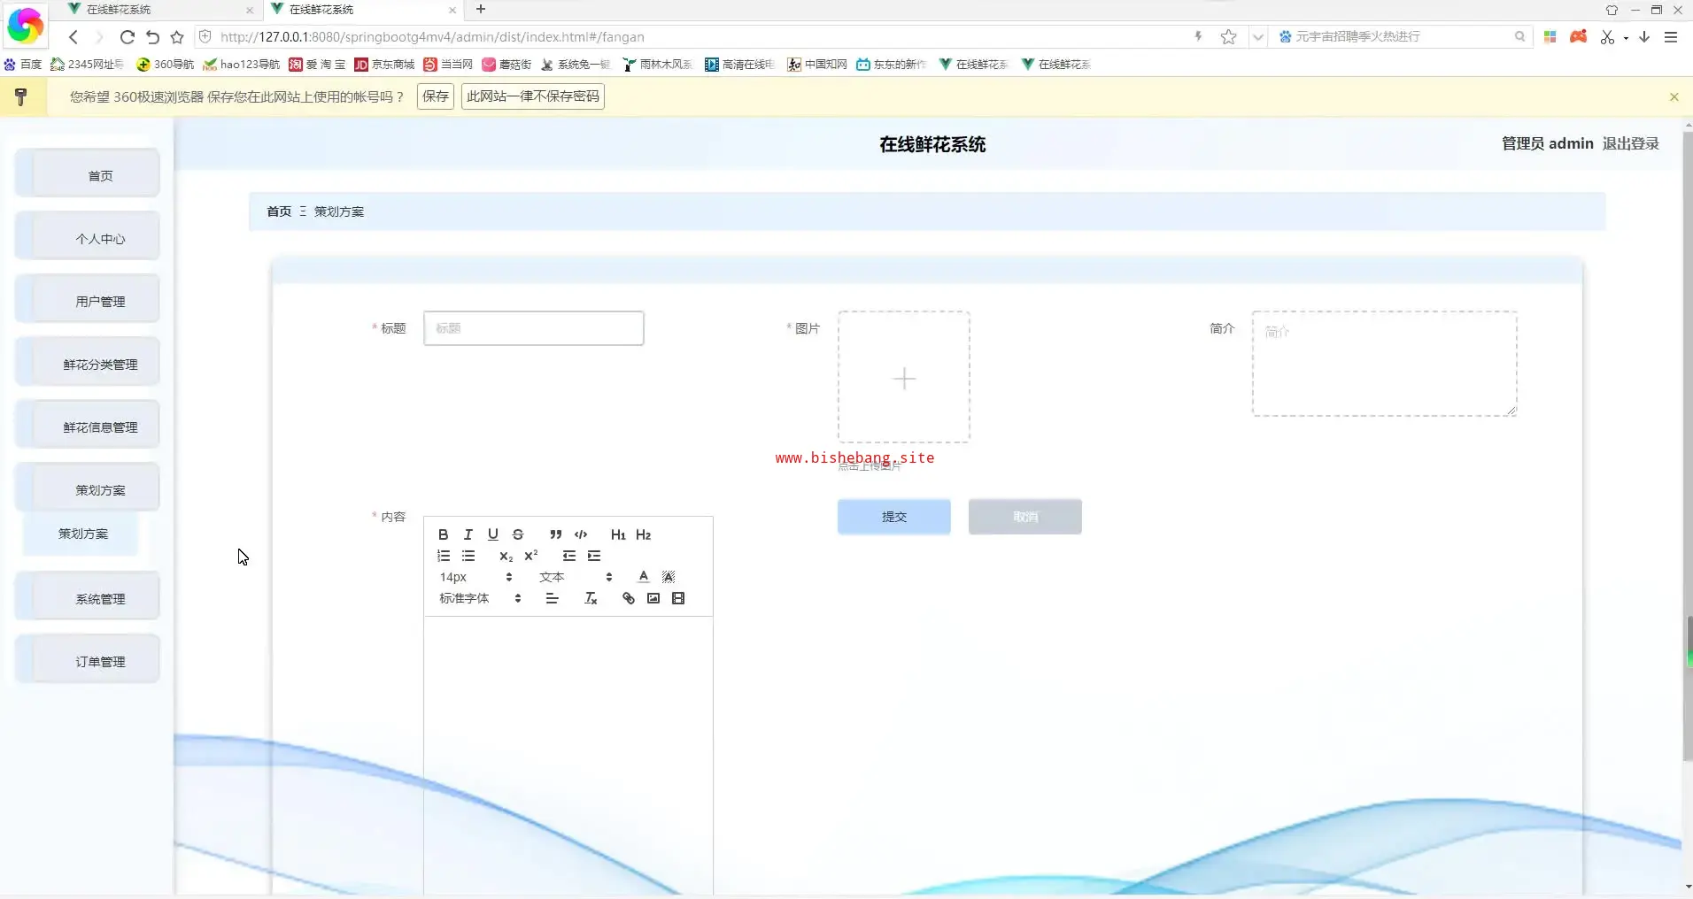Submit the form with the 提交 button

[x=894, y=517]
